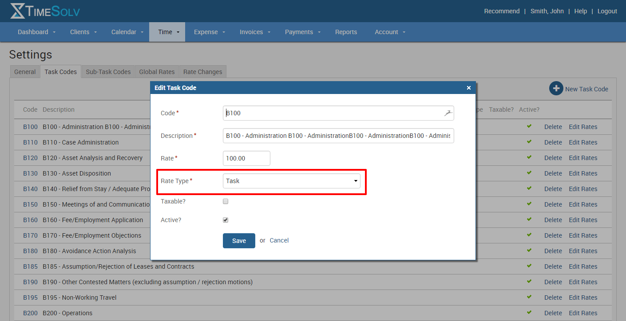
Task: Click Cancel to discard changes
Action: coord(279,240)
